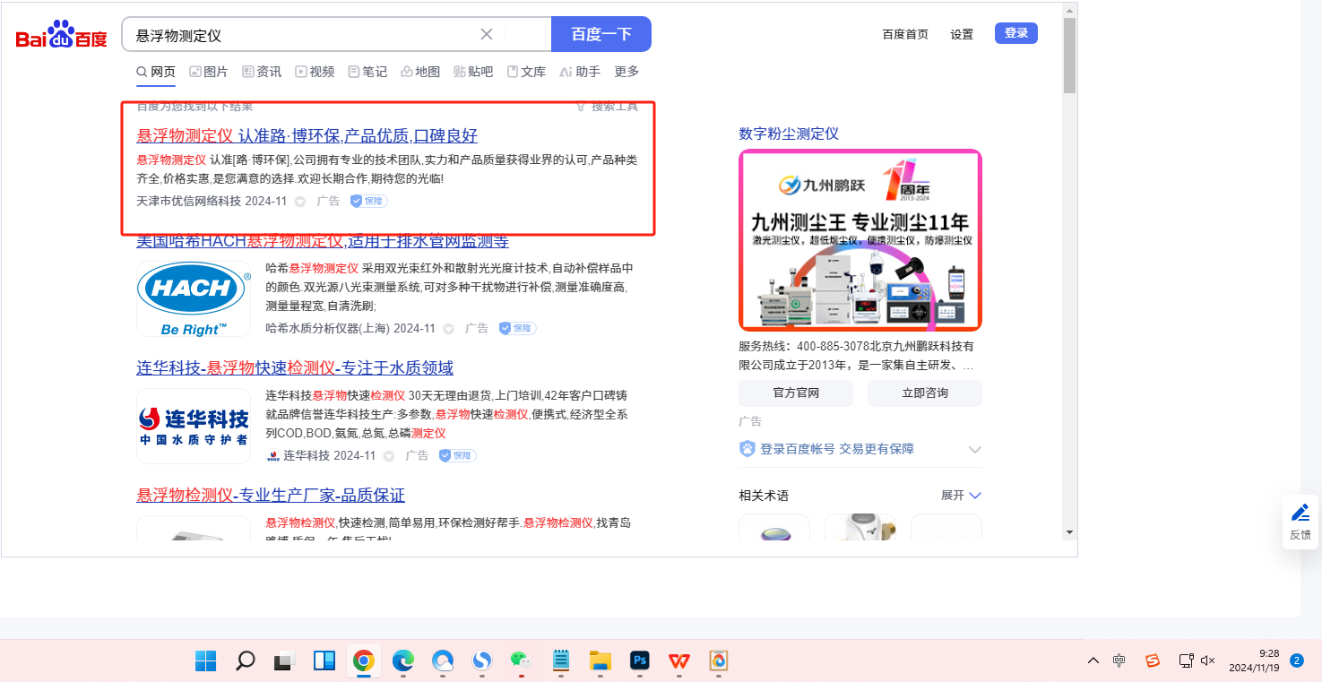Clear the search box with the X icon
The height and width of the screenshot is (682, 1322).
click(487, 35)
